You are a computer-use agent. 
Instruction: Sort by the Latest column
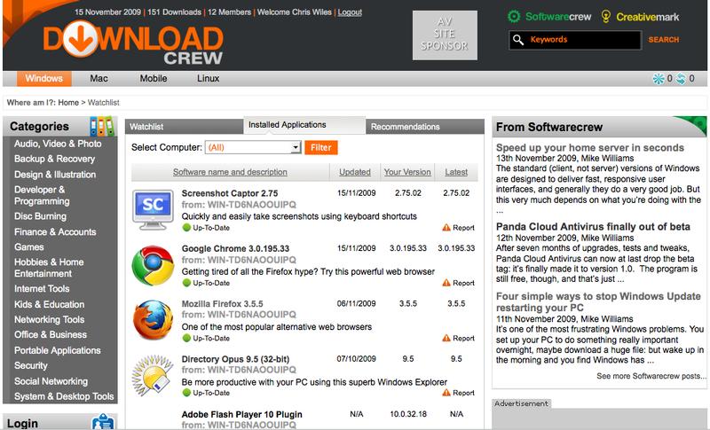(x=456, y=172)
